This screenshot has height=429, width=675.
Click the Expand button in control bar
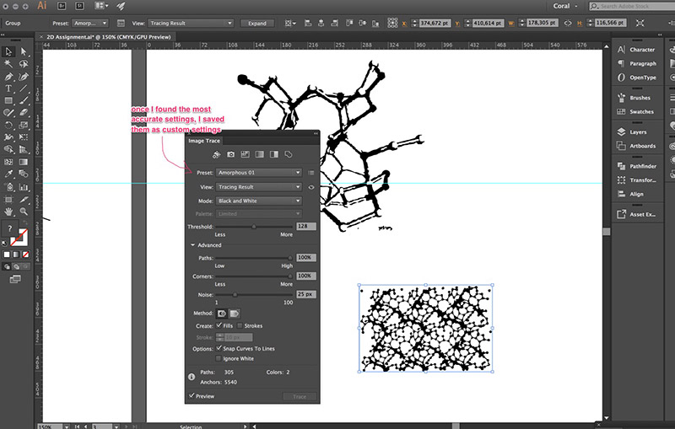[x=257, y=24]
